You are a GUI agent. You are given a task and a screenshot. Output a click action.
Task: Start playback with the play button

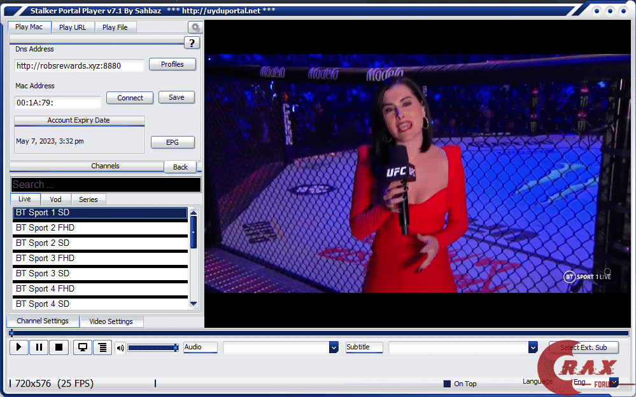(18, 347)
